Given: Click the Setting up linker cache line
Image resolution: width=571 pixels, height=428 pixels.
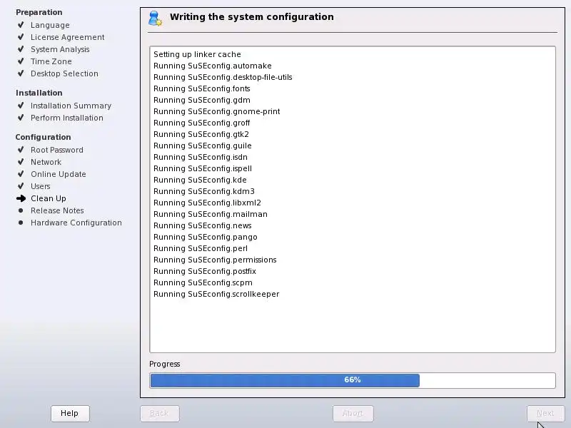Looking at the screenshot, I should pos(197,54).
